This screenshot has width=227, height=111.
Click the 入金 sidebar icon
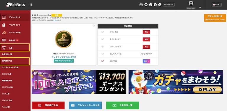tap(4, 48)
